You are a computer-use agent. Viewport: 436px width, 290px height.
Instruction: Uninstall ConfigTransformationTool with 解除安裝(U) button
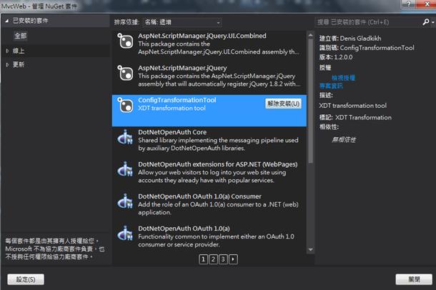point(283,104)
